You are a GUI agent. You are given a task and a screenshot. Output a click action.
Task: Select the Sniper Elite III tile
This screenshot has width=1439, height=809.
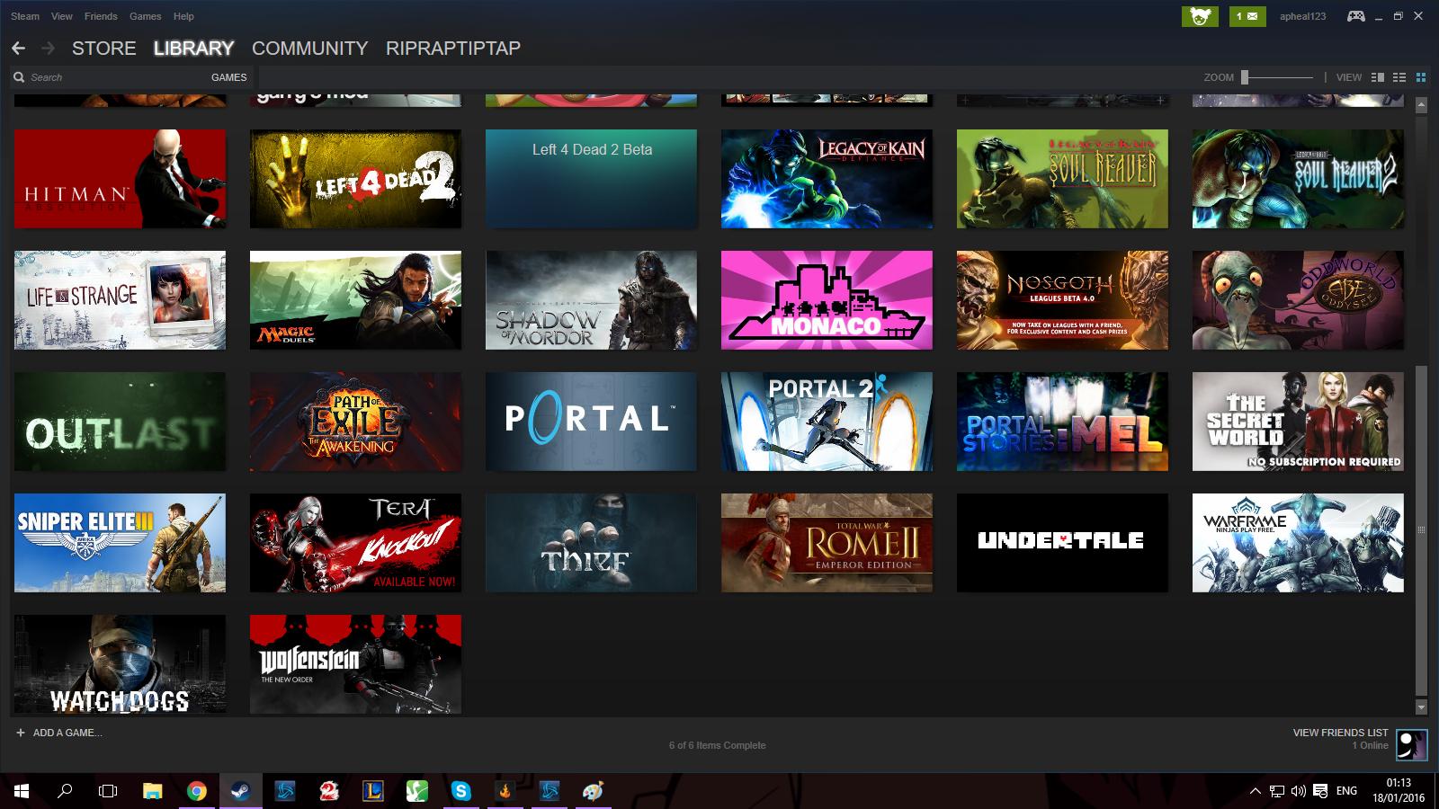120,543
